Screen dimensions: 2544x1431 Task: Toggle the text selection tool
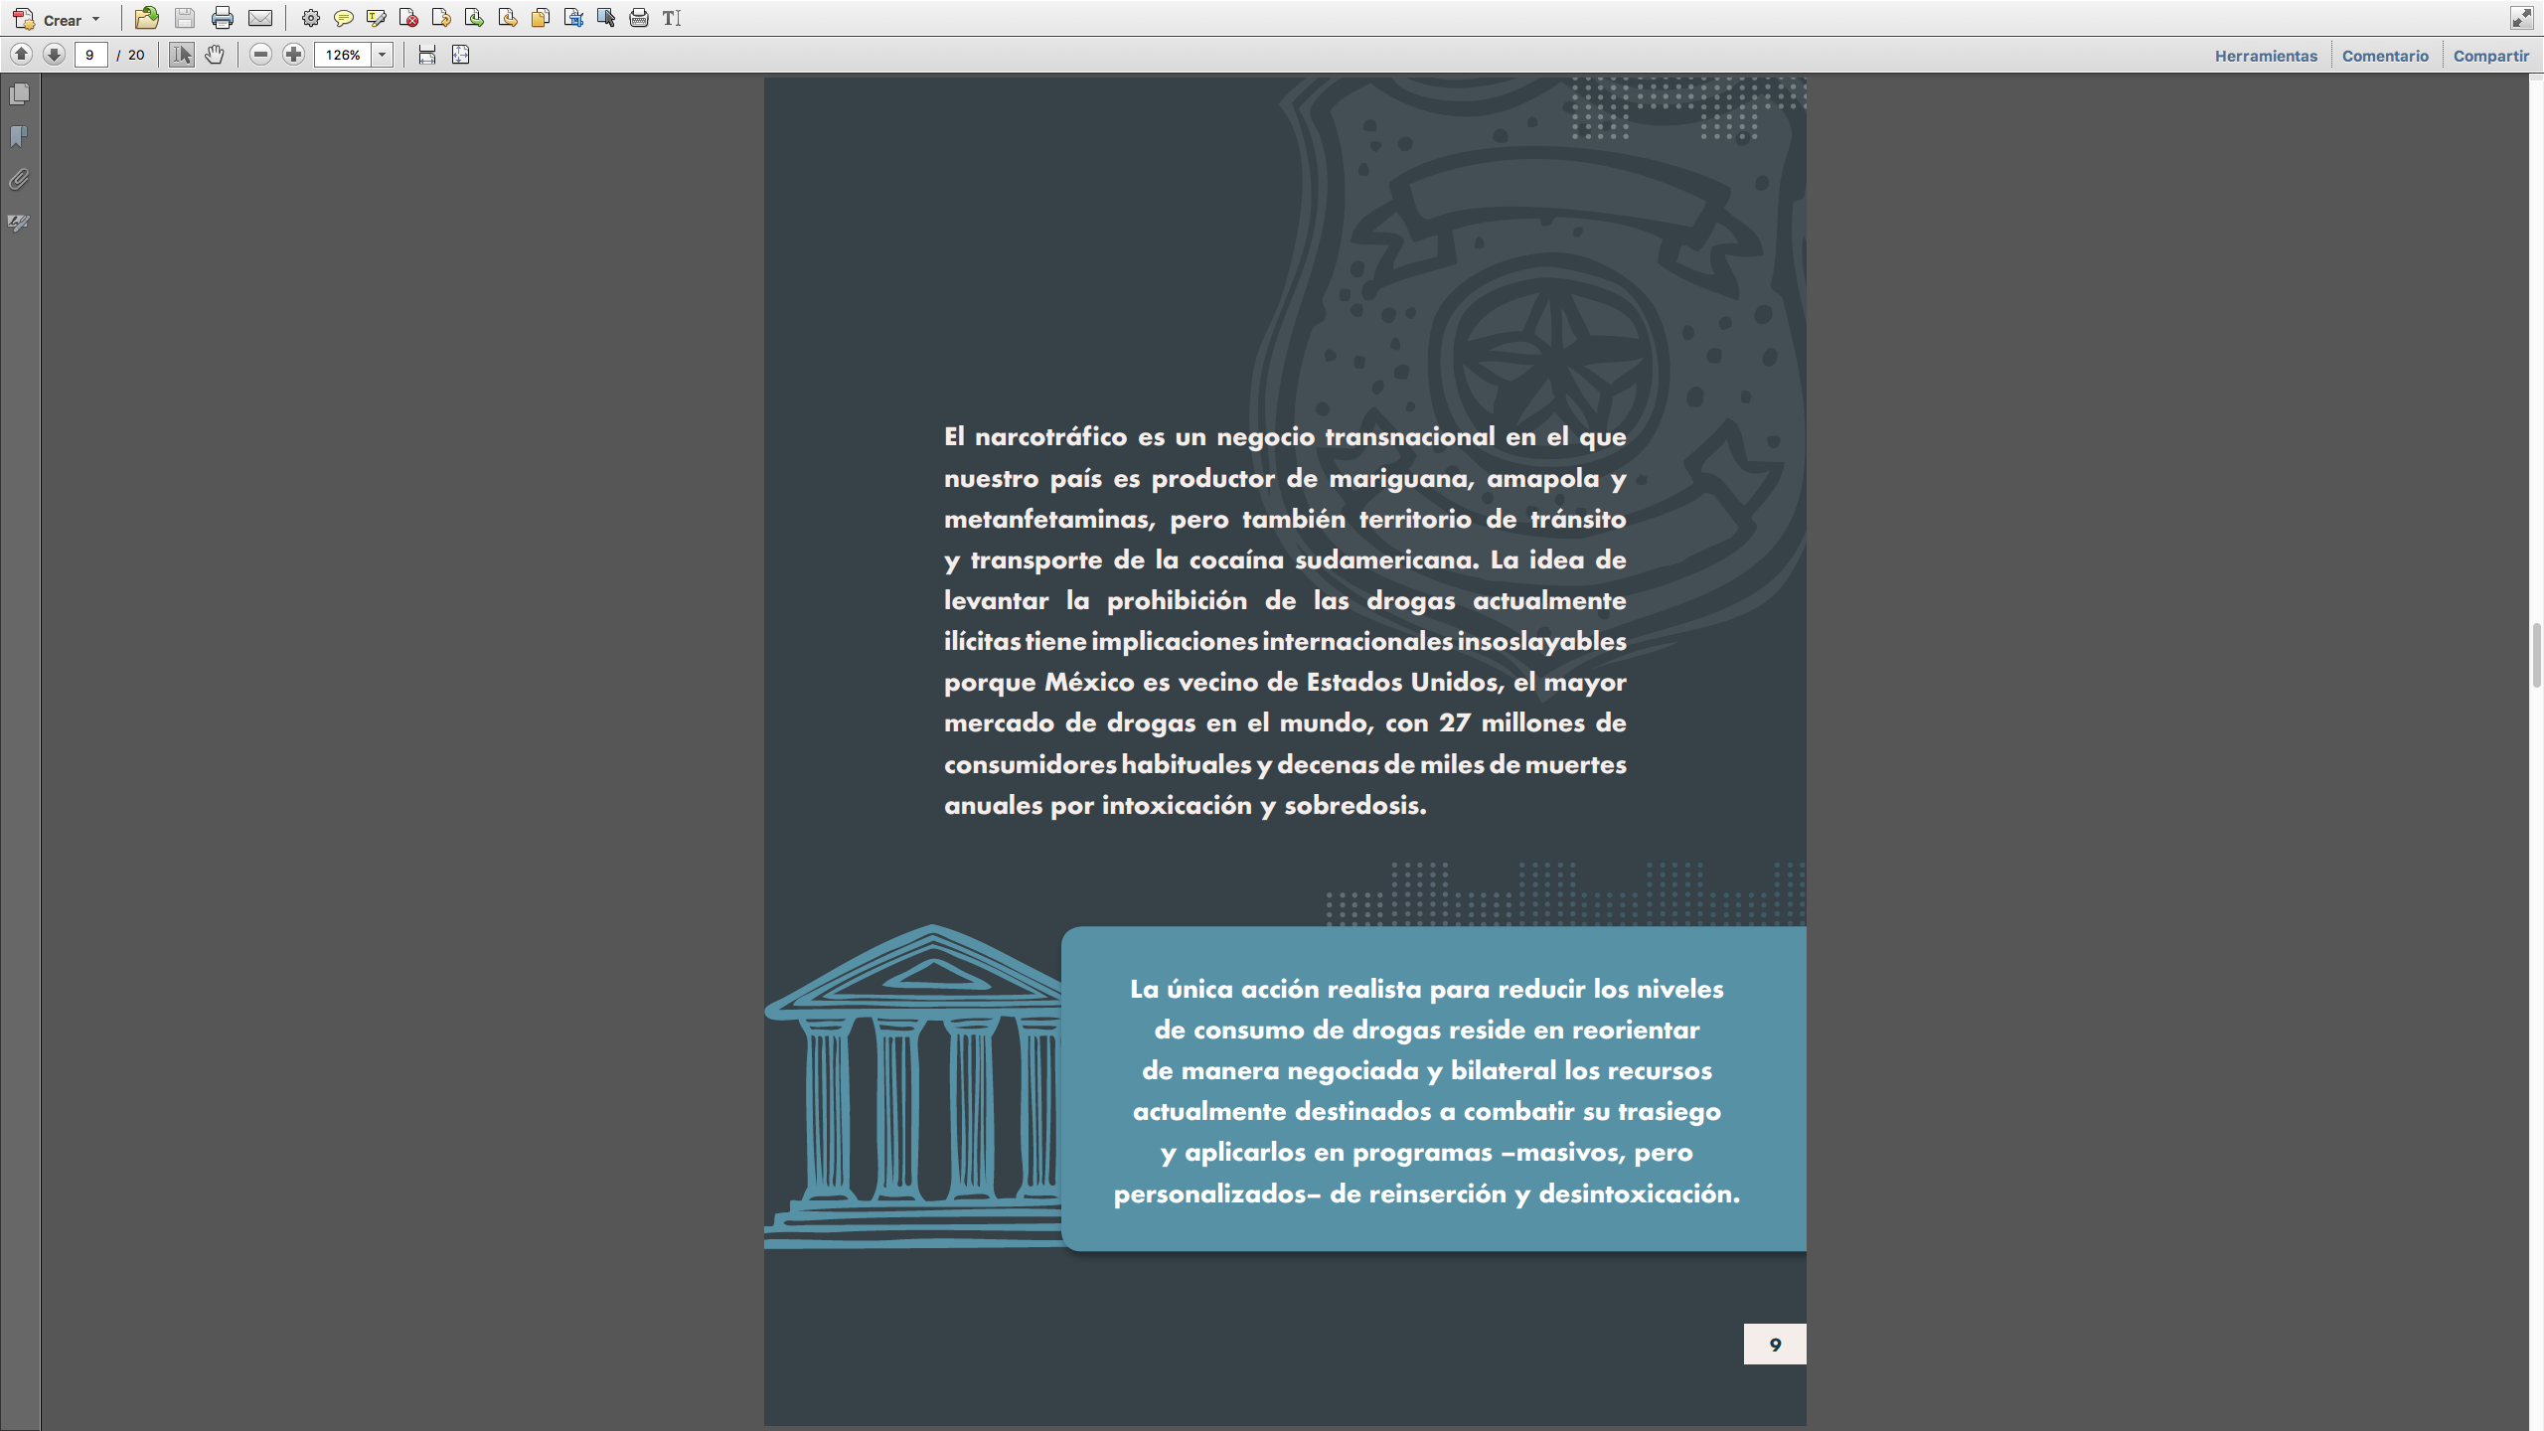181,55
